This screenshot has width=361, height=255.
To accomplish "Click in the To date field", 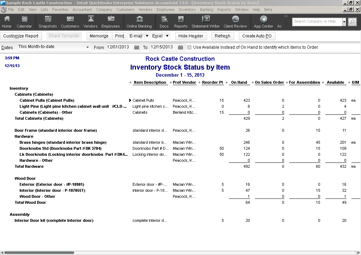I will pos(164,47).
